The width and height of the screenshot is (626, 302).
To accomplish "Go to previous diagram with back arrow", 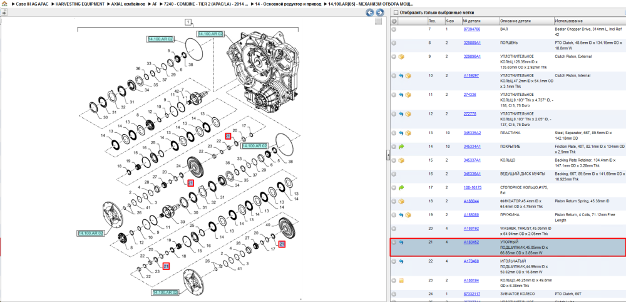I will pyautogui.click(x=370, y=13).
